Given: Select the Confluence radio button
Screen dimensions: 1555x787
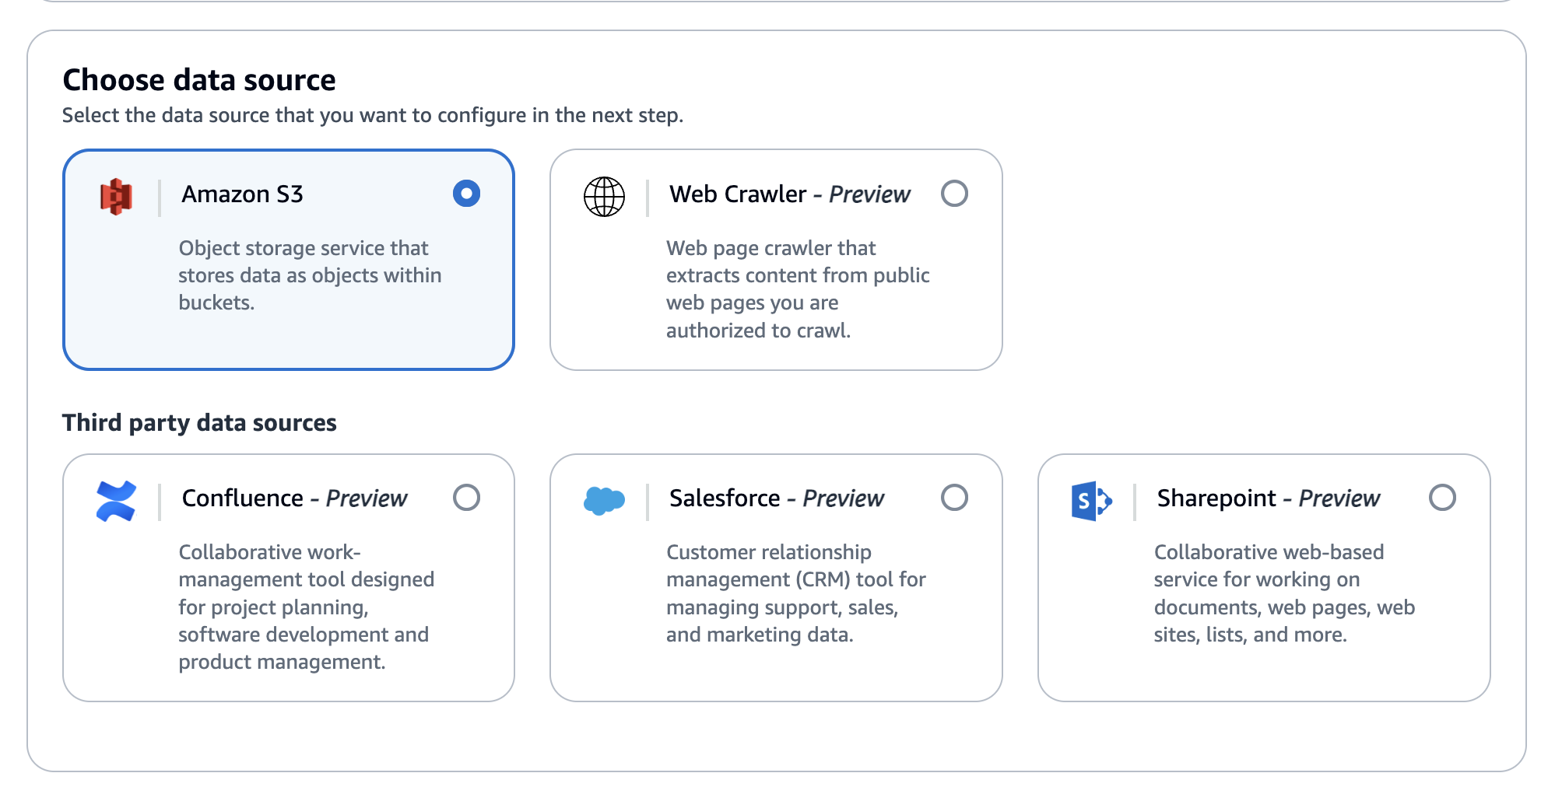Looking at the screenshot, I should (467, 497).
